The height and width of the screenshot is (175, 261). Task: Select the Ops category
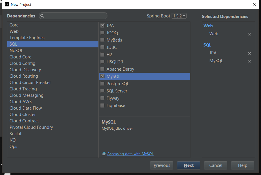[53, 147]
